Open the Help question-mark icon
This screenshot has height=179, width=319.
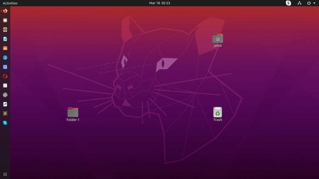pyautogui.click(x=5, y=58)
